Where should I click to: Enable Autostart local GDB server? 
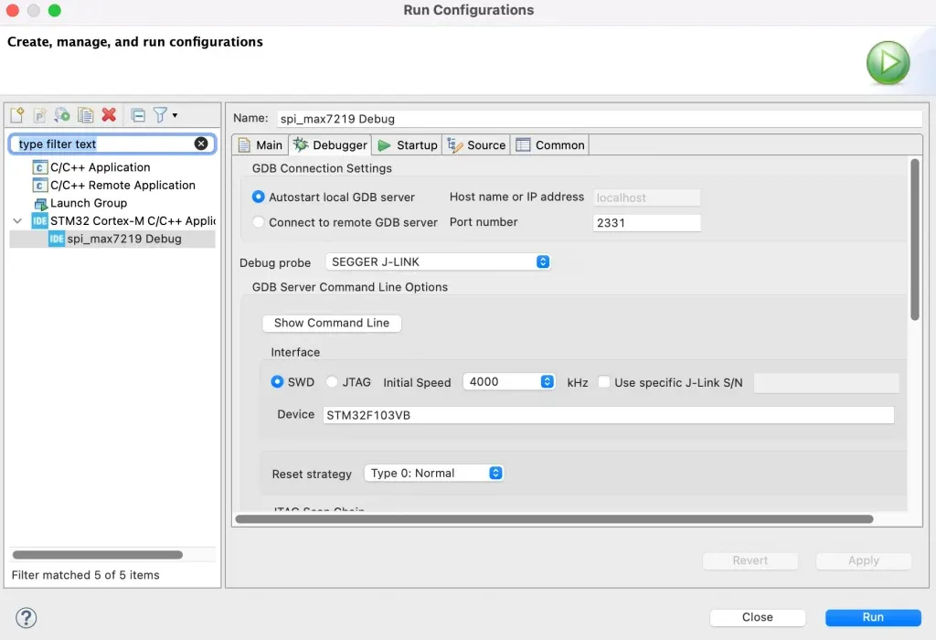pyautogui.click(x=261, y=197)
